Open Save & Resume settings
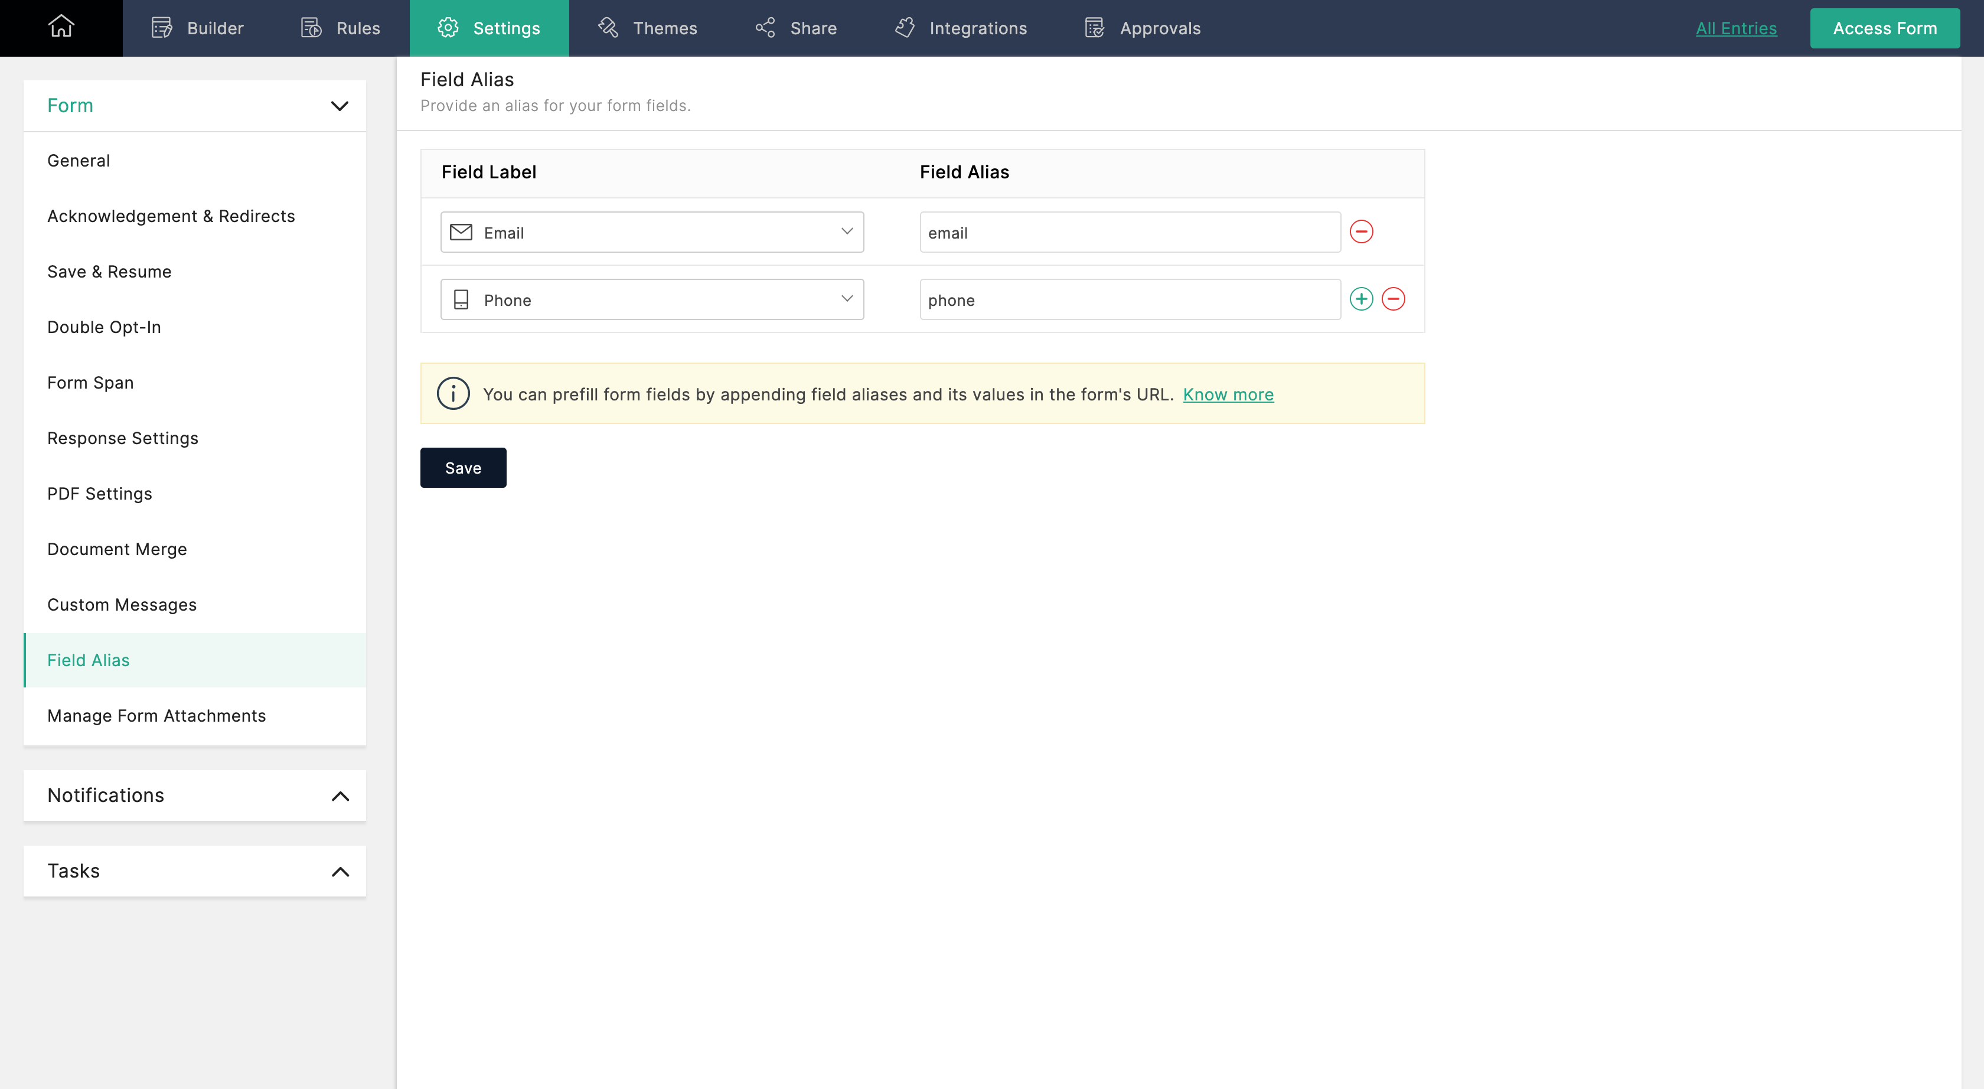The image size is (1984, 1089). (x=195, y=271)
